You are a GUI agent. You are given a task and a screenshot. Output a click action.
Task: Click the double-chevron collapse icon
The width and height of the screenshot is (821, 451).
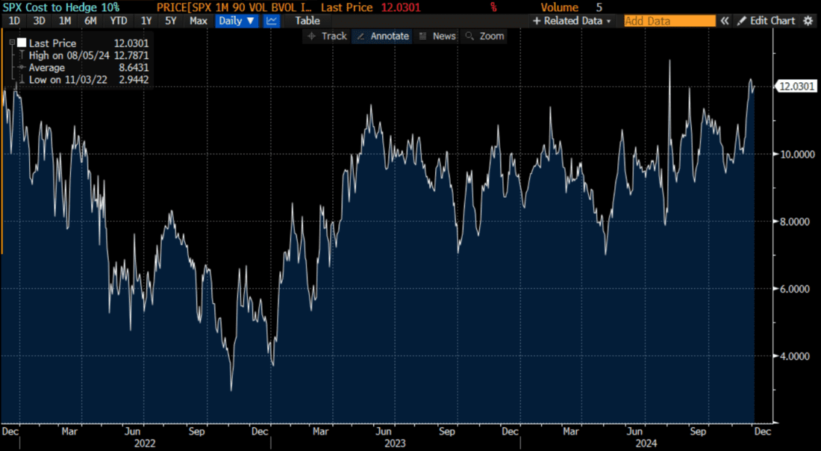[x=725, y=21]
